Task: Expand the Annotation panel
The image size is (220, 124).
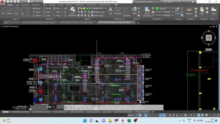Action: 119,19
